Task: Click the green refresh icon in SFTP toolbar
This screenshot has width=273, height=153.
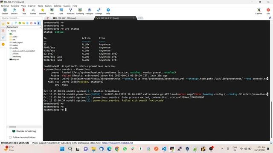Action: [x=20, y=23]
